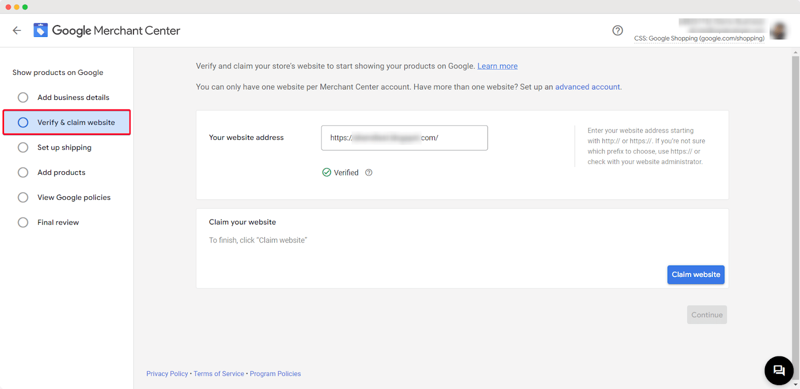The width and height of the screenshot is (800, 389).
Task: Click the macOS green maximize window button
Action: coord(25,7)
